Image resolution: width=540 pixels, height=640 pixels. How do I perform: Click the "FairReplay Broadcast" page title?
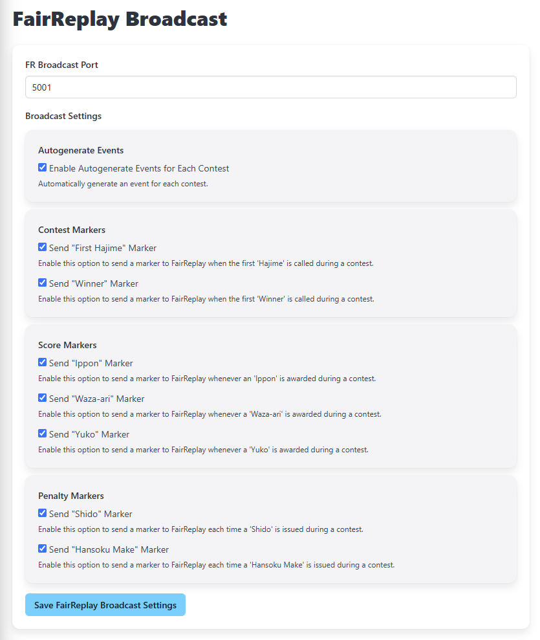pyautogui.click(x=120, y=19)
